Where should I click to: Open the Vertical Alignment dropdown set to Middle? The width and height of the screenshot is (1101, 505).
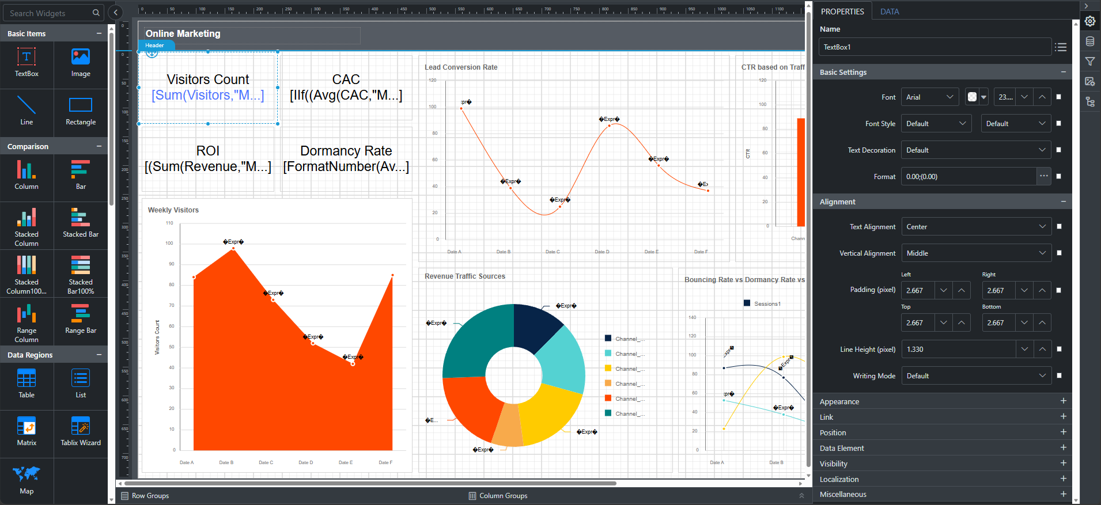976,253
